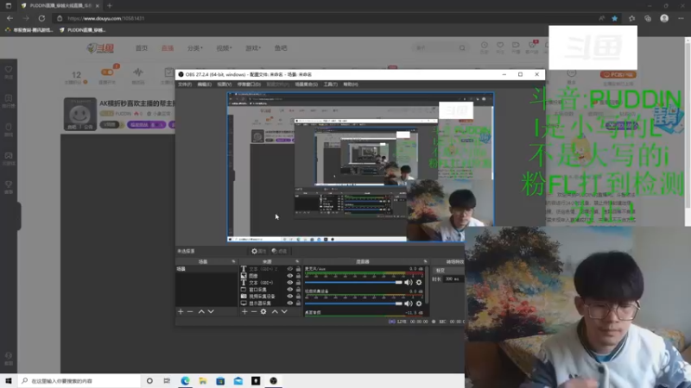The height and width of the screenshot is (388, 691).
Task: Go to Douyu 鱼吧 nav link
Action: (281, 48)
